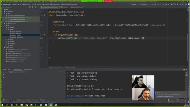Run the ExampleInstrumentedTest class gutter icon
Screen dimensions: 190x107
pyautogui.click(x=45, y=15)
